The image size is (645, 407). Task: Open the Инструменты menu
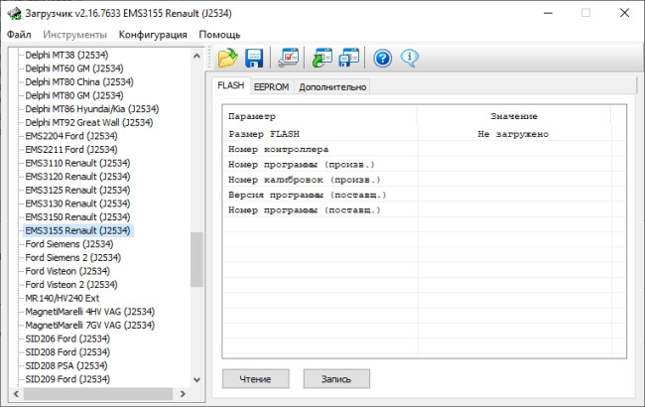[74, 35]
